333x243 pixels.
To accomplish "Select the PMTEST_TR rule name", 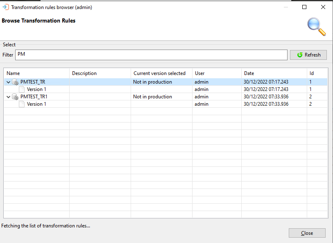I will [x=33, y=82].
